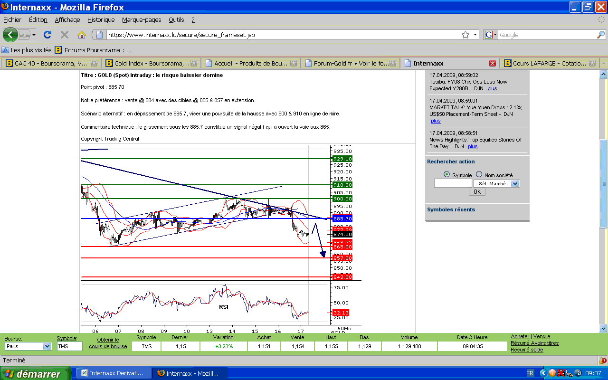Click the Firefox back navigation button
This screenshot has height=380, width=608.
(x=10, y=35)
